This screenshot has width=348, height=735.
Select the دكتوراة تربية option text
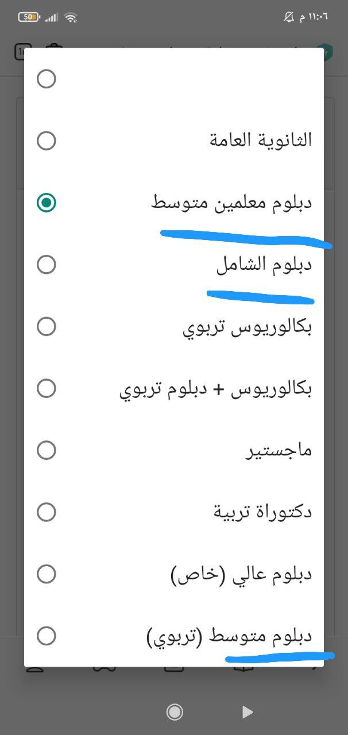pos(262,512)
